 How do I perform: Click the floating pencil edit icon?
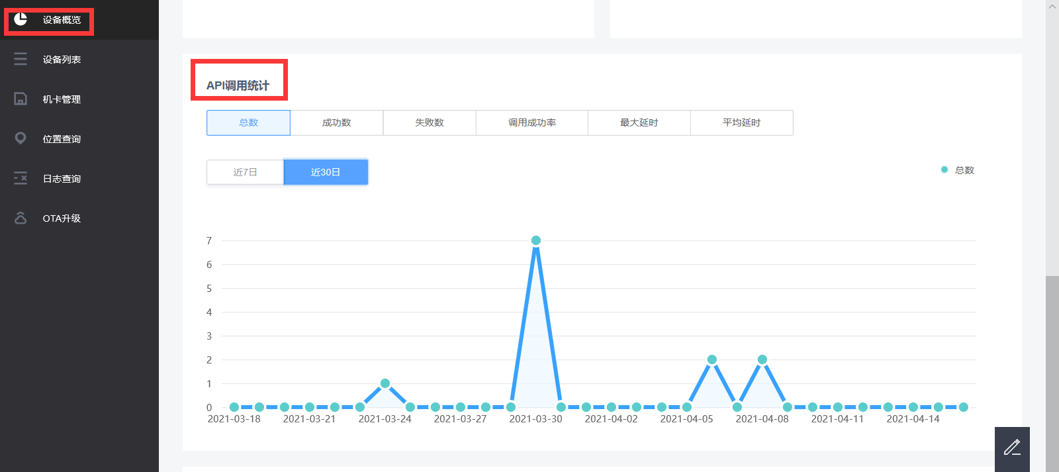1012,448
